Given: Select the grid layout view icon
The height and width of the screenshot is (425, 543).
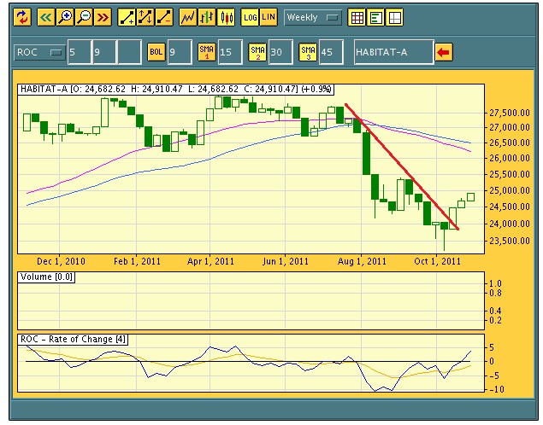Looking at the screenshot, I should coord(357,17).
